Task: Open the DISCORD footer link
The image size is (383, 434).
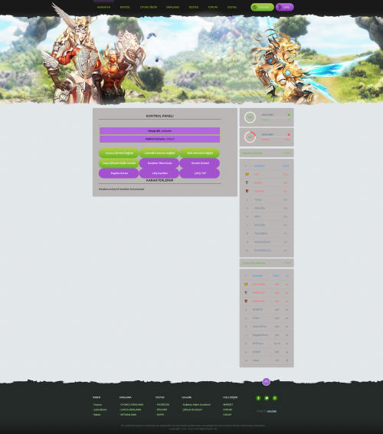Action: [x=161, y=409]
